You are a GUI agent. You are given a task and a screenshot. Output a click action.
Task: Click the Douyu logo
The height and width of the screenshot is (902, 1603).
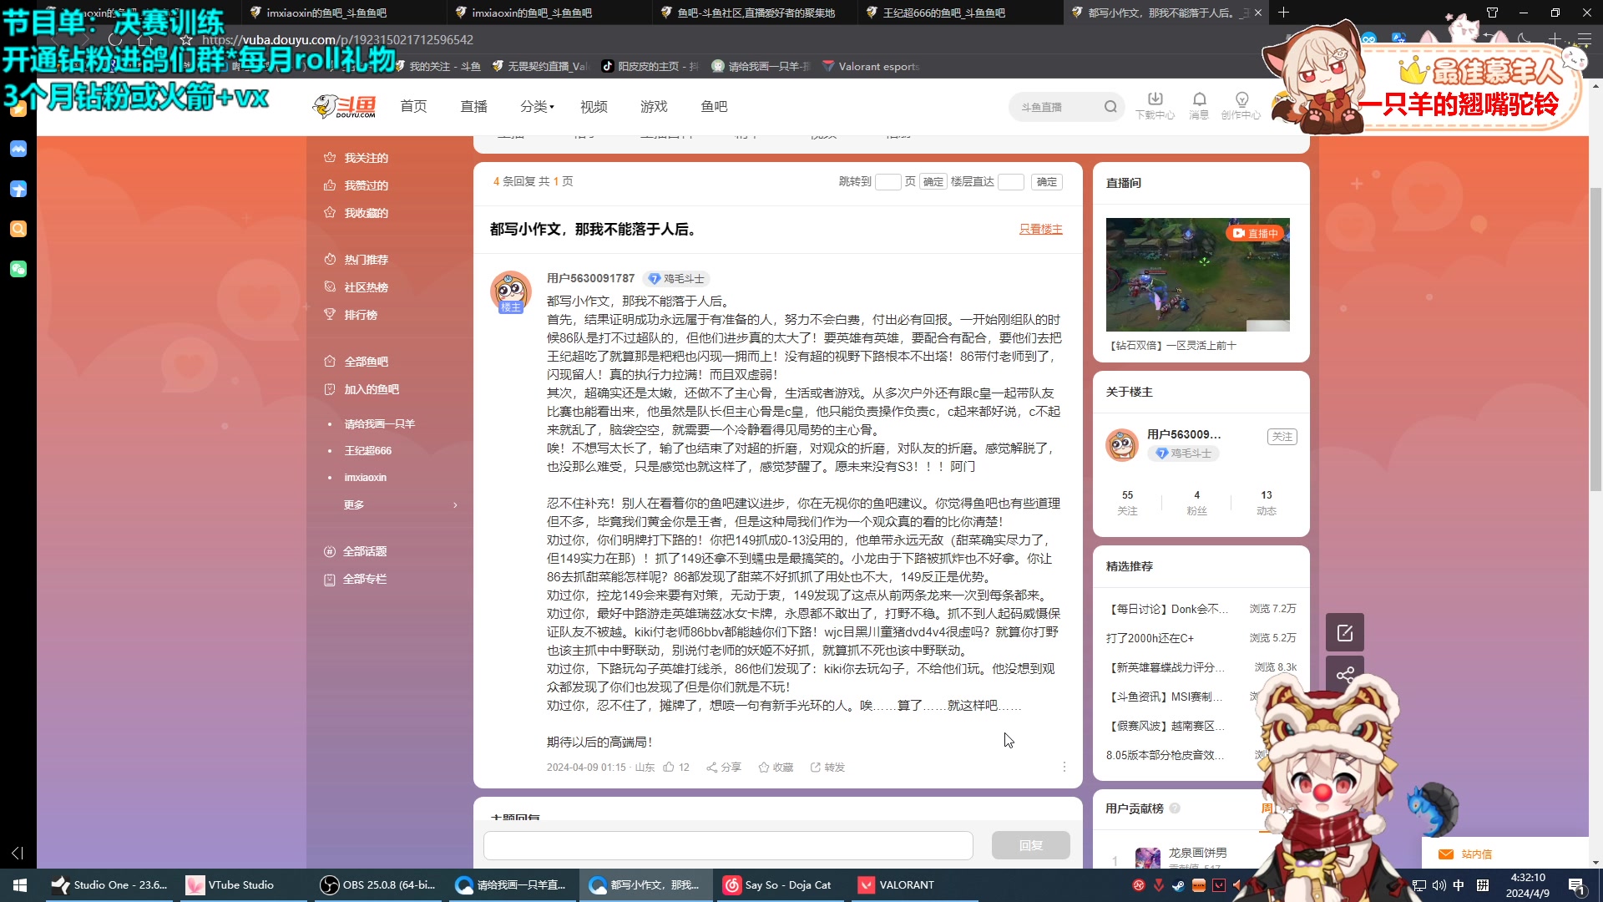click(344, 107)
